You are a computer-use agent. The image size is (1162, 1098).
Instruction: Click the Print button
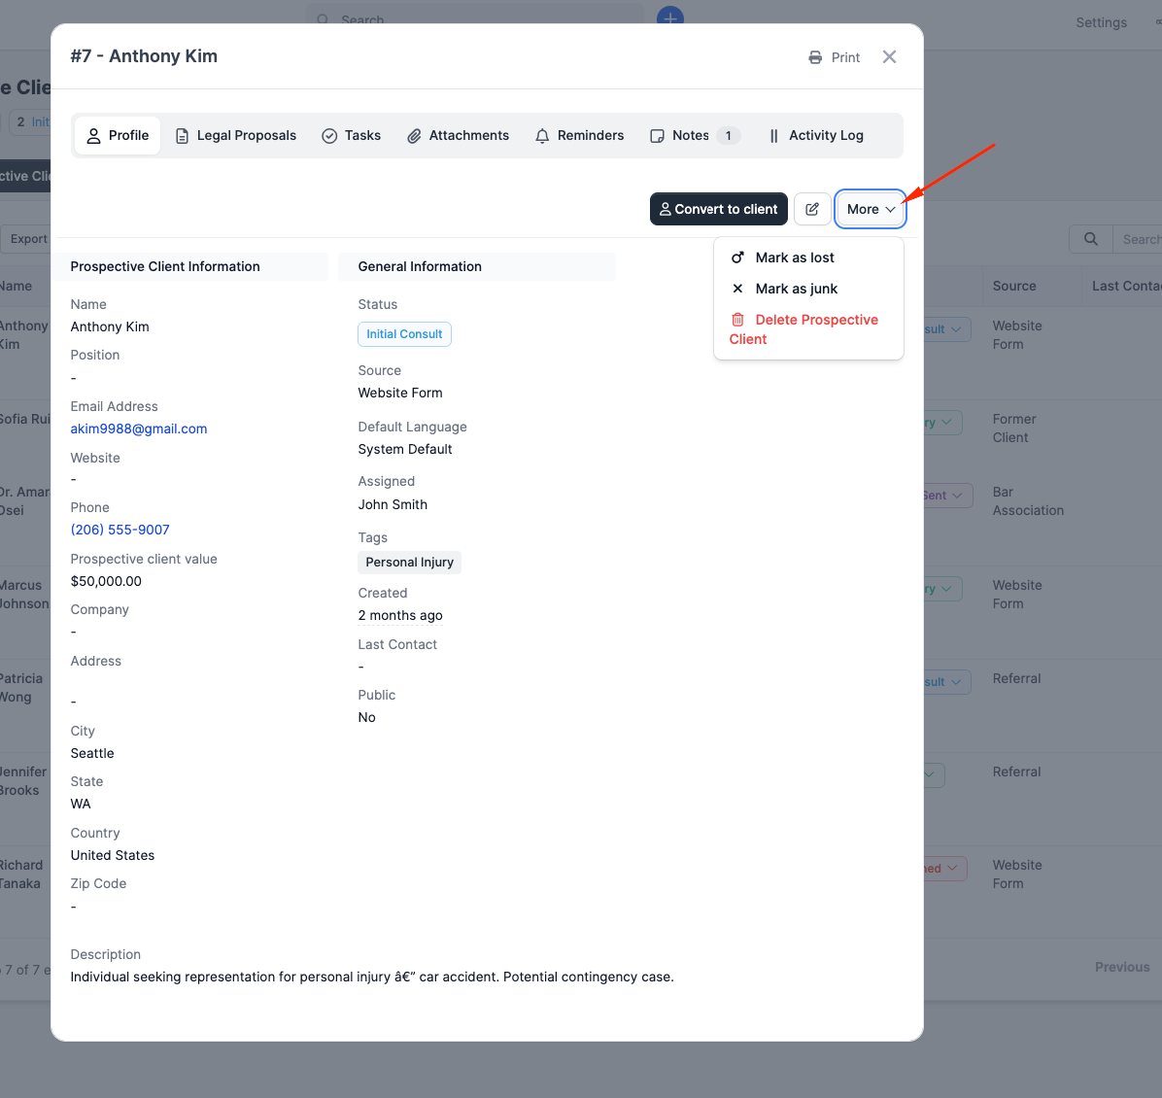(x=835, y=57)
